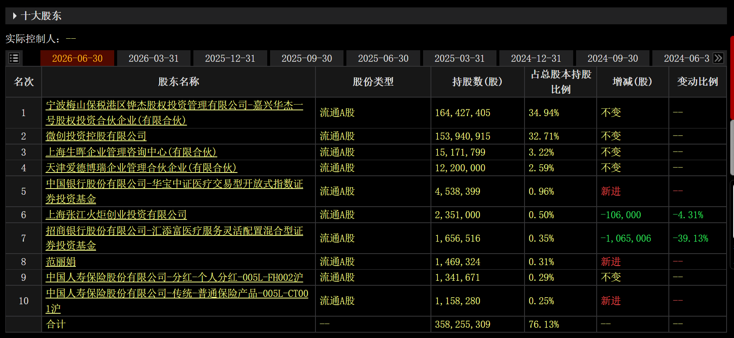Select the 2026-06-30 report tab
The width and height of the screenshot is (734, 338).
tap(77, 58)
